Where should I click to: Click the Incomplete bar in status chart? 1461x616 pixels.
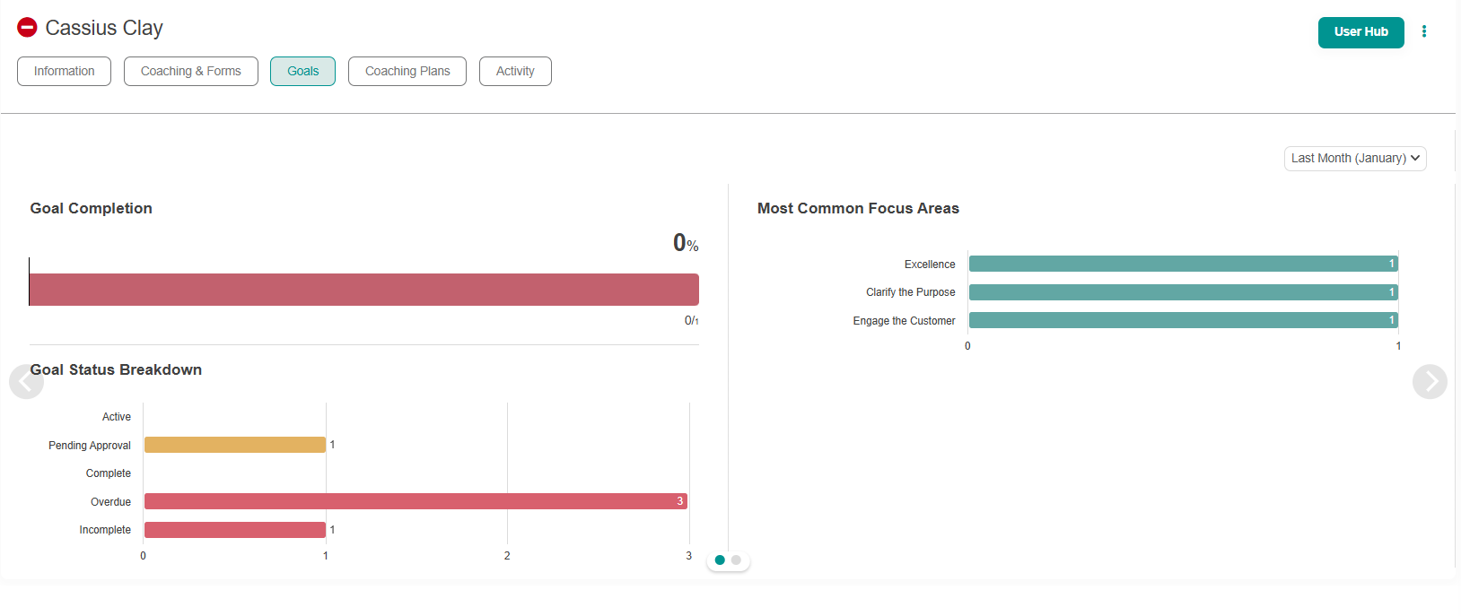point(235,530)
